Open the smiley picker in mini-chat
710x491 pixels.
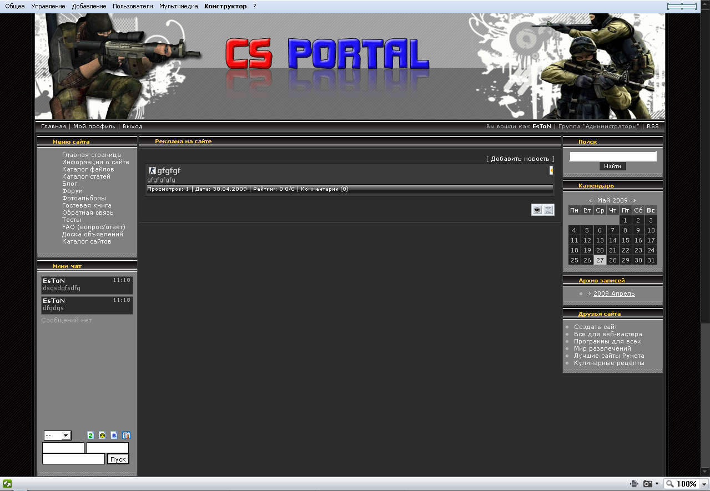point(102,436)
